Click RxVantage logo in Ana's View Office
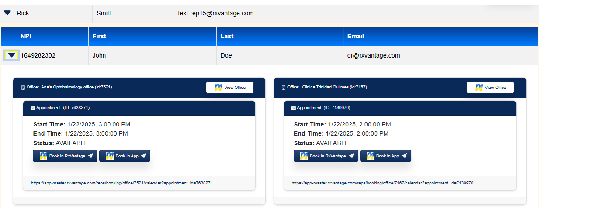Screen dimensions: 593x211 click(x=218, y=87)
